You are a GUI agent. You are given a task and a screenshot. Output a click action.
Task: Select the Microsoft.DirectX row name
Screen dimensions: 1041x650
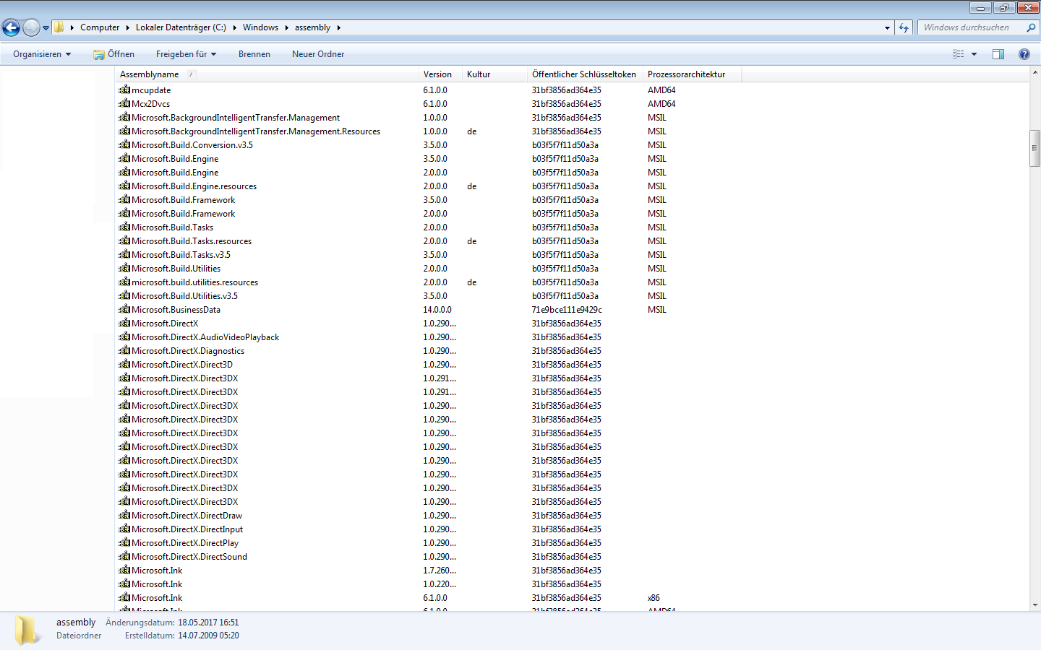point(165,324)
